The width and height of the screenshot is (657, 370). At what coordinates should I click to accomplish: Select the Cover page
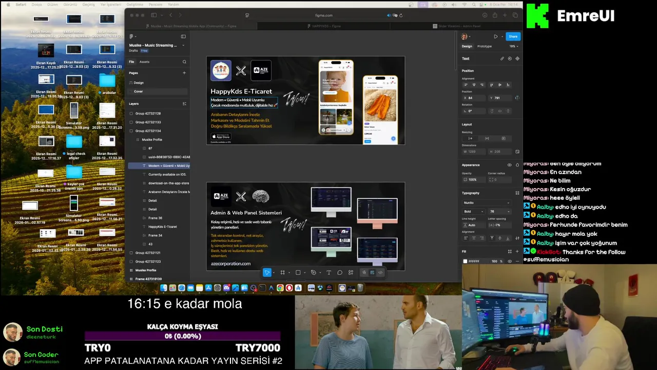click(139, 91)
